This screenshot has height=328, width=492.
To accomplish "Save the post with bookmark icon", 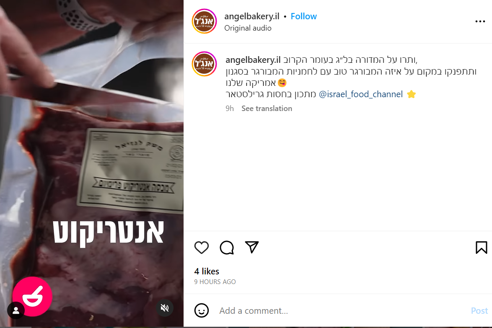I will coord(482,248).
